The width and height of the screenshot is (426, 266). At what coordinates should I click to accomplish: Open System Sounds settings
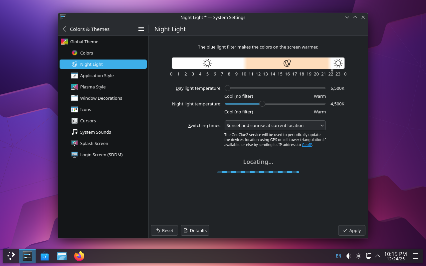95,132
